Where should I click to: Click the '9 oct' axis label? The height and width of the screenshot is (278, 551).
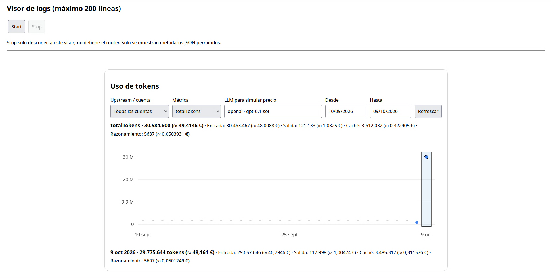click(426, 235)
